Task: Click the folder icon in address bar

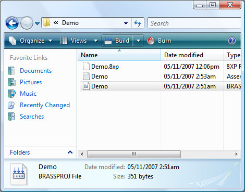Action: point(46,23)
